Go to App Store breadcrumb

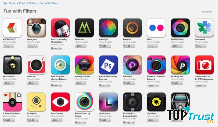pos(9,3)
